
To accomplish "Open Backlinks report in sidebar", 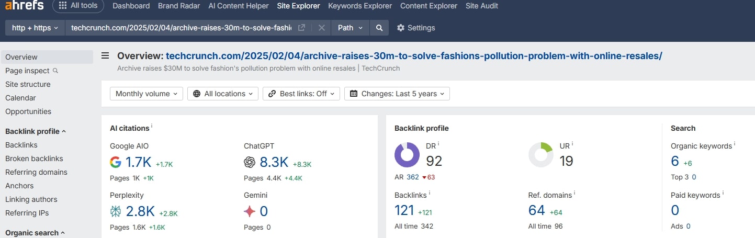I will coord(21,145).
